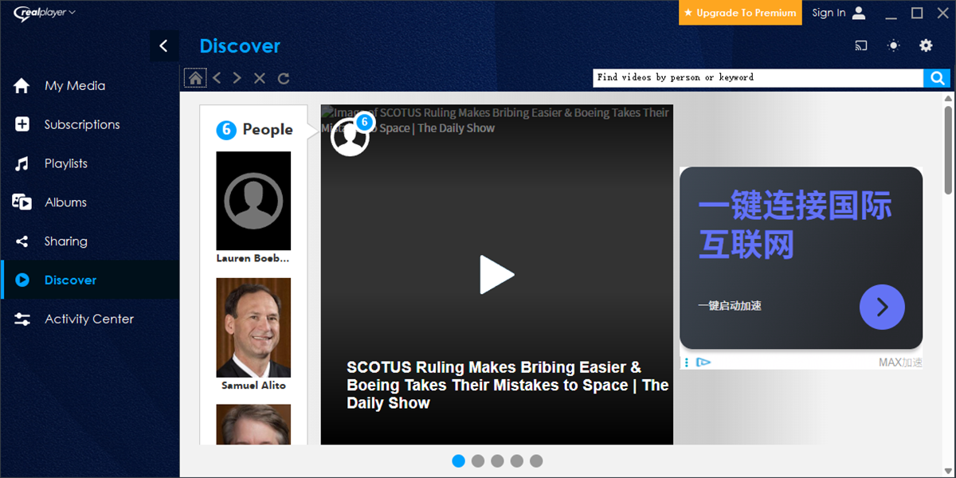The width and height of the screenshot is (956, 478).
Task: Sign In to RealPlayer account
Action: click(829, 13)
